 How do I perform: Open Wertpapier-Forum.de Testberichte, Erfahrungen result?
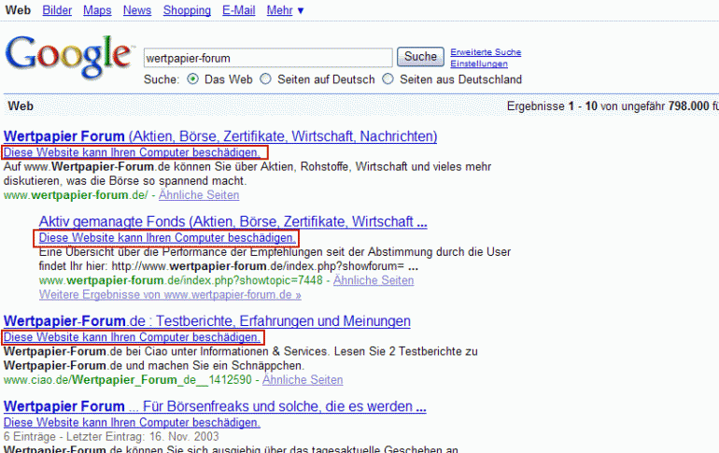[207, 321]
